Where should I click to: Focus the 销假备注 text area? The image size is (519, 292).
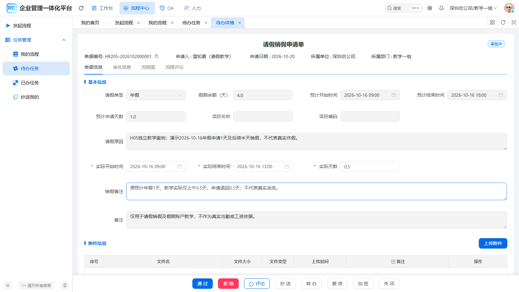(x=317, y=191)
